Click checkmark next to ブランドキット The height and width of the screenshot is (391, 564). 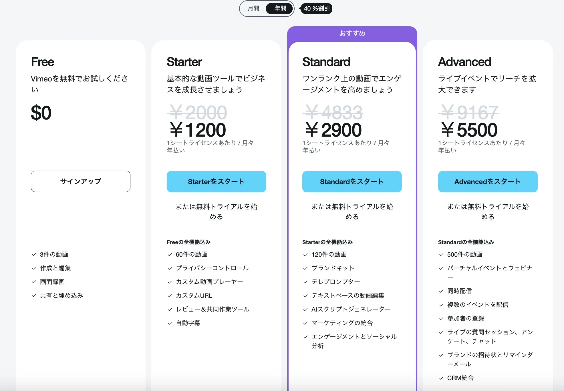(x=305, y=268)
